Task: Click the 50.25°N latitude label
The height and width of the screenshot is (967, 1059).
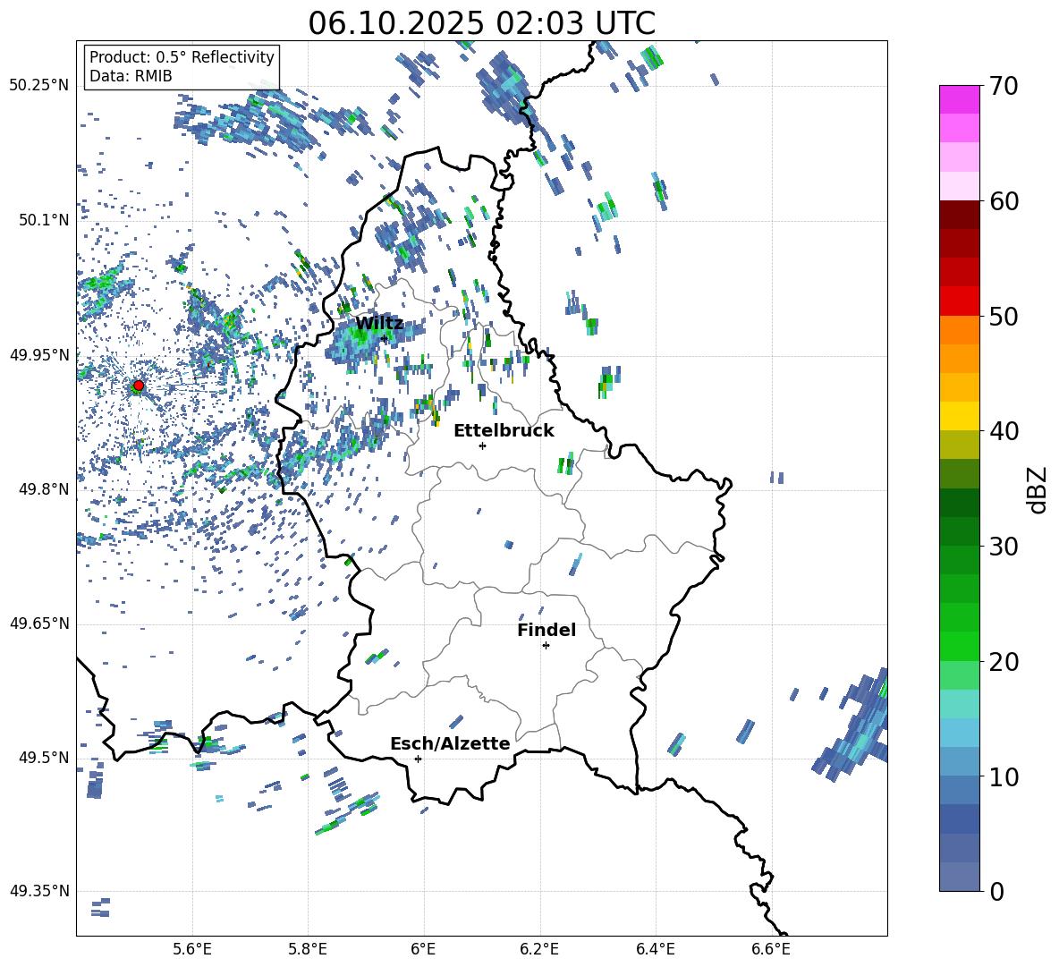Action: [39, 86]
